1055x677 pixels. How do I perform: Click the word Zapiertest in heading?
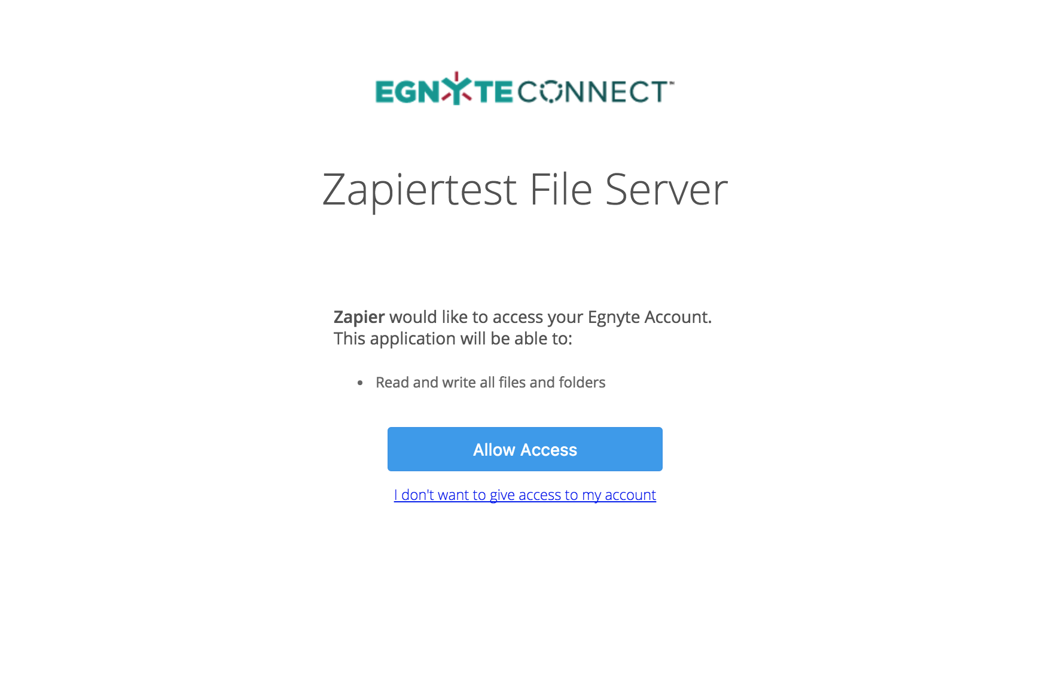pyautogui.click(x=419, y=190)
